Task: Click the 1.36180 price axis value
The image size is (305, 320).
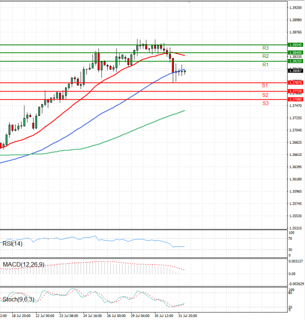Action: click(296, 179)
